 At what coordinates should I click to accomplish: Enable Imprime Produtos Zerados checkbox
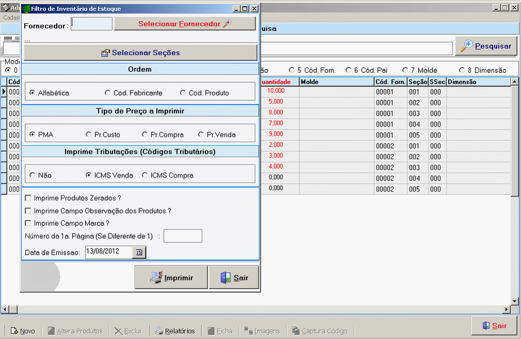pos(28,198)
